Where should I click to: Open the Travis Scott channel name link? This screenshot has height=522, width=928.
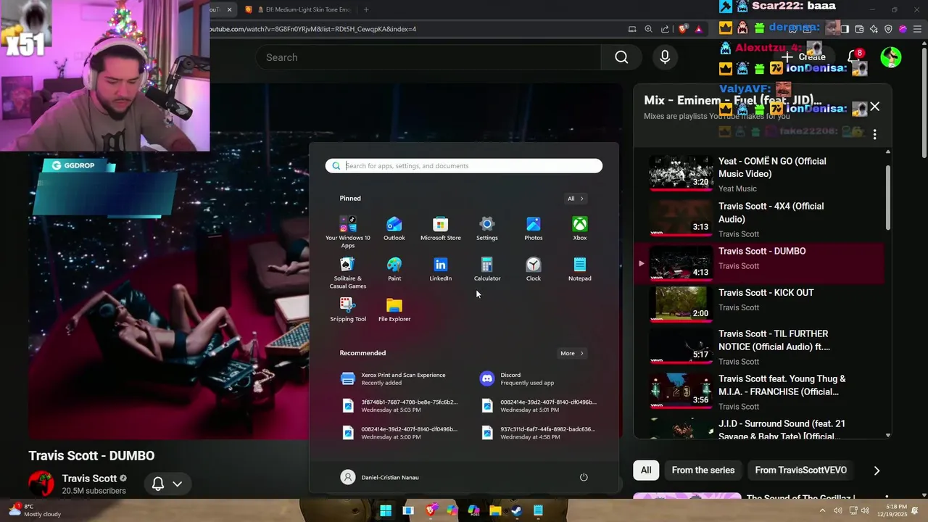[89, 478]
